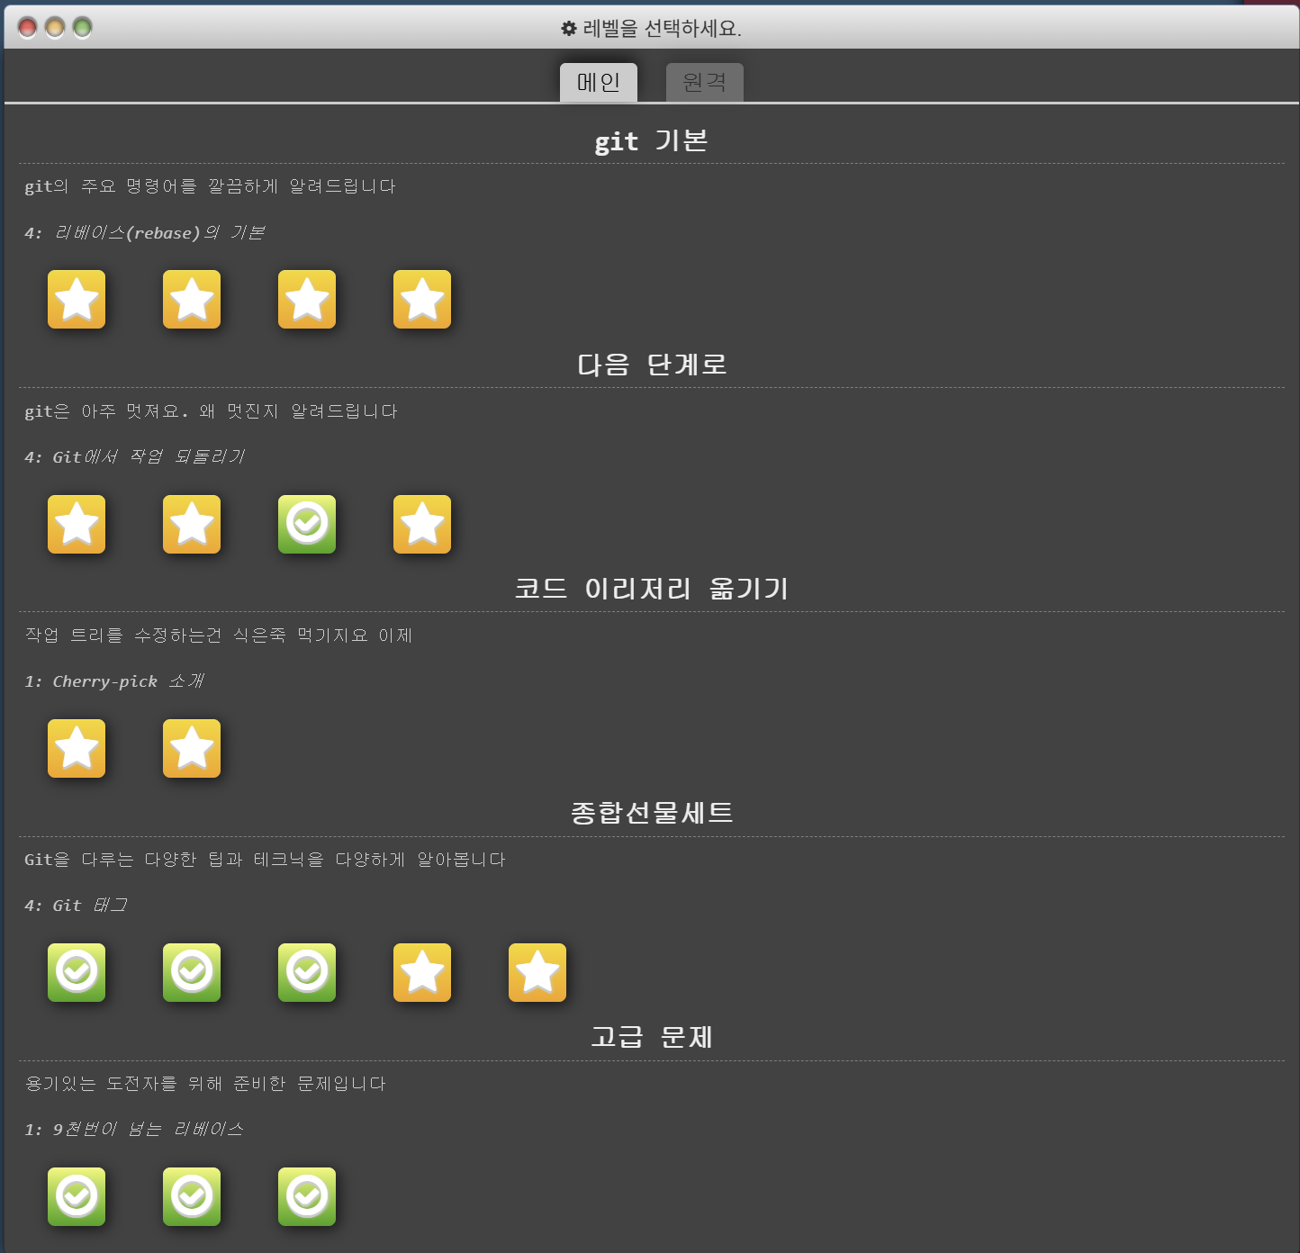Image resolution: width=1300 pixels, height=1253 pixels.
Task: Click the window title '레벨을 선택하세요.'
Action: 663,29
